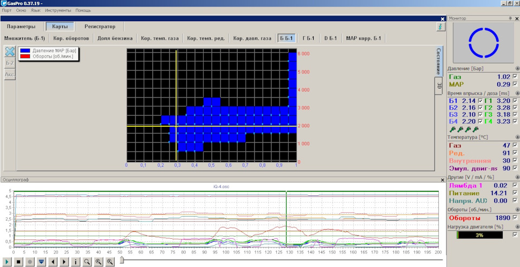Select the Кор. оборотов map button
Screen dimensions: 520x267
click(x=70, y=38)
